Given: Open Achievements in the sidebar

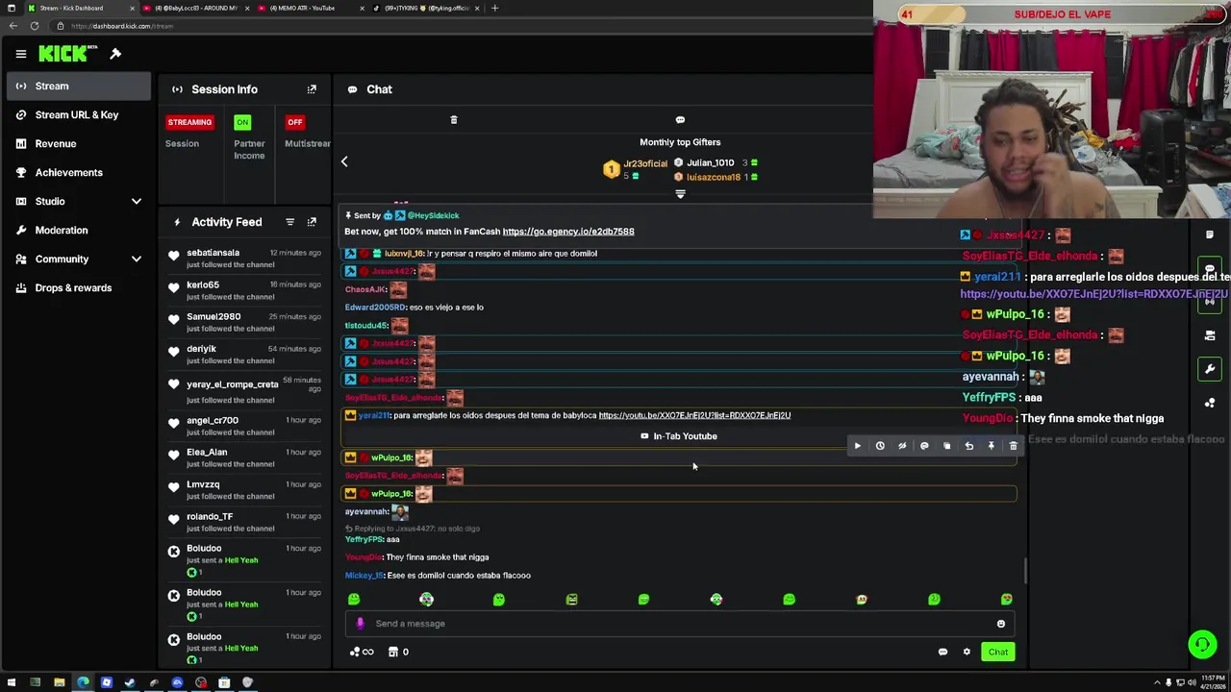Looking at the screenshot, I should click(79, 173).
